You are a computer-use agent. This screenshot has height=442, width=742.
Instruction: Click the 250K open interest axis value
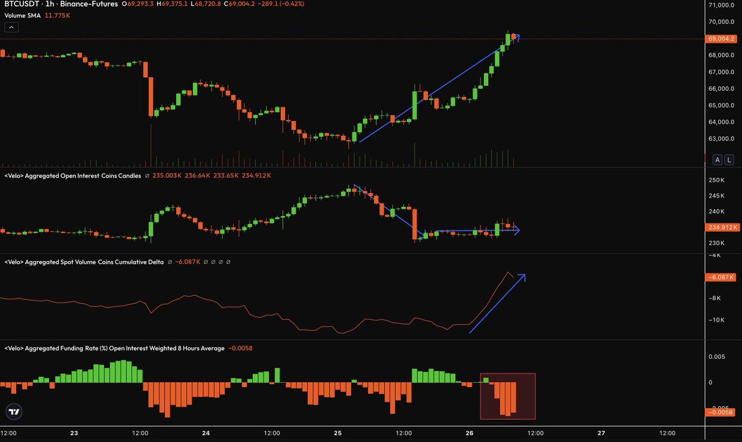point(716,180)
